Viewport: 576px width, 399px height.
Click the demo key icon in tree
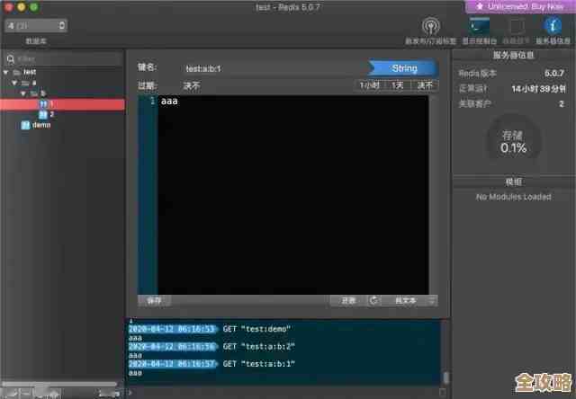point(25,125)
